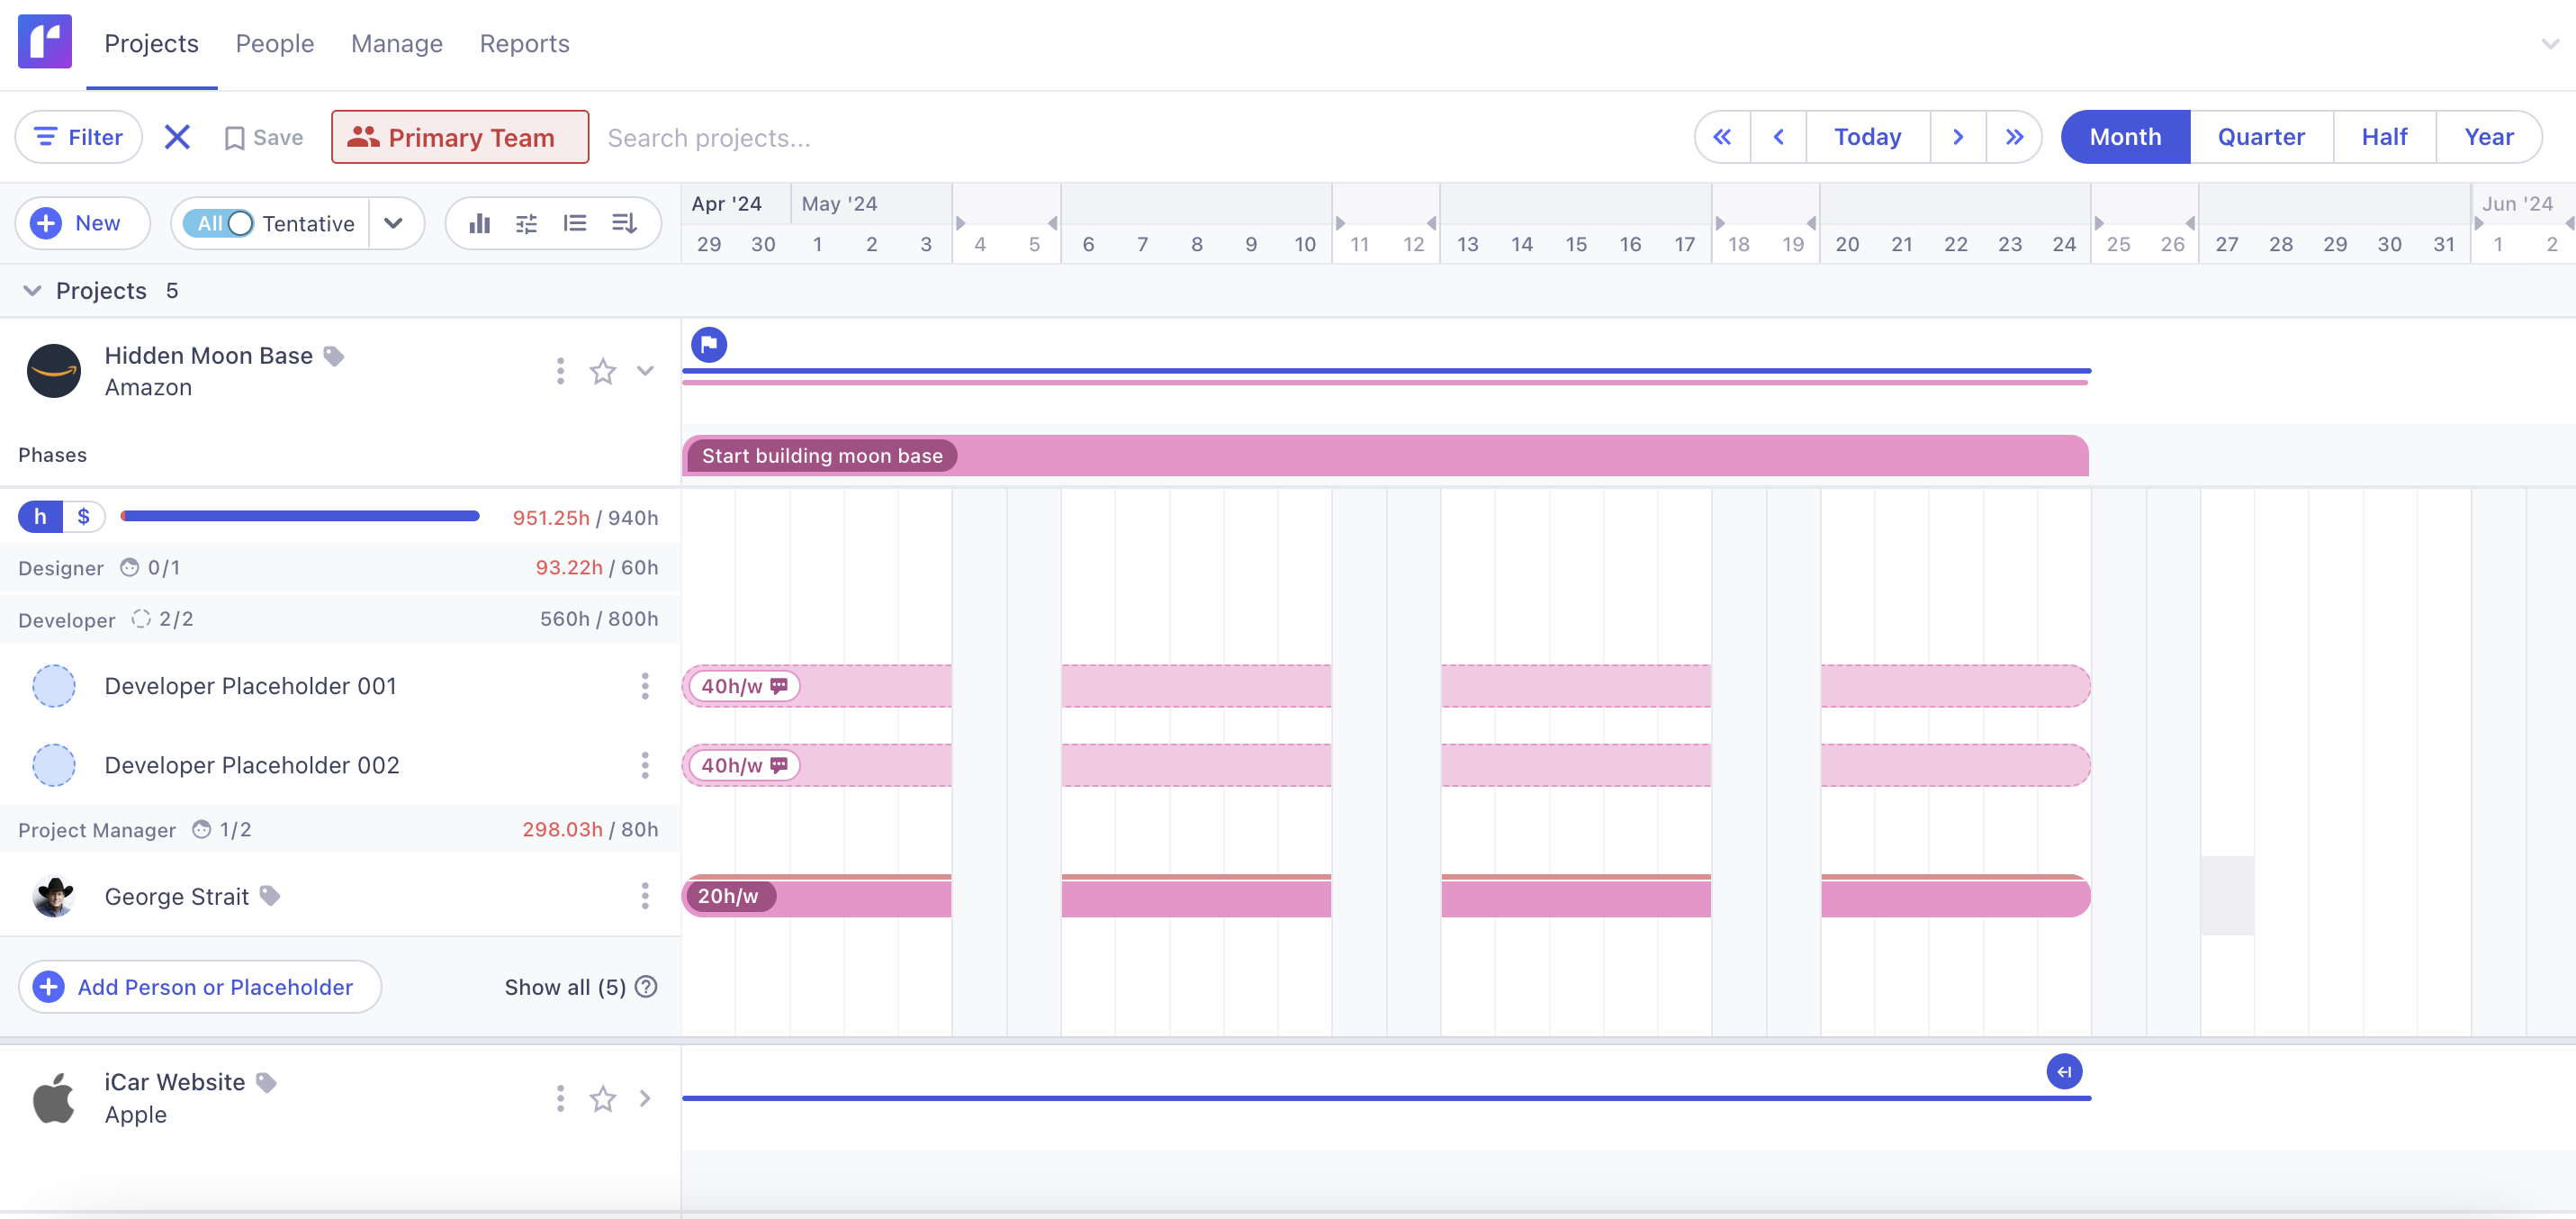Click the bar chart view icon
The height and width of the screenshot is (1219, 2576).
pyautogui.click(x=480, y=223)
